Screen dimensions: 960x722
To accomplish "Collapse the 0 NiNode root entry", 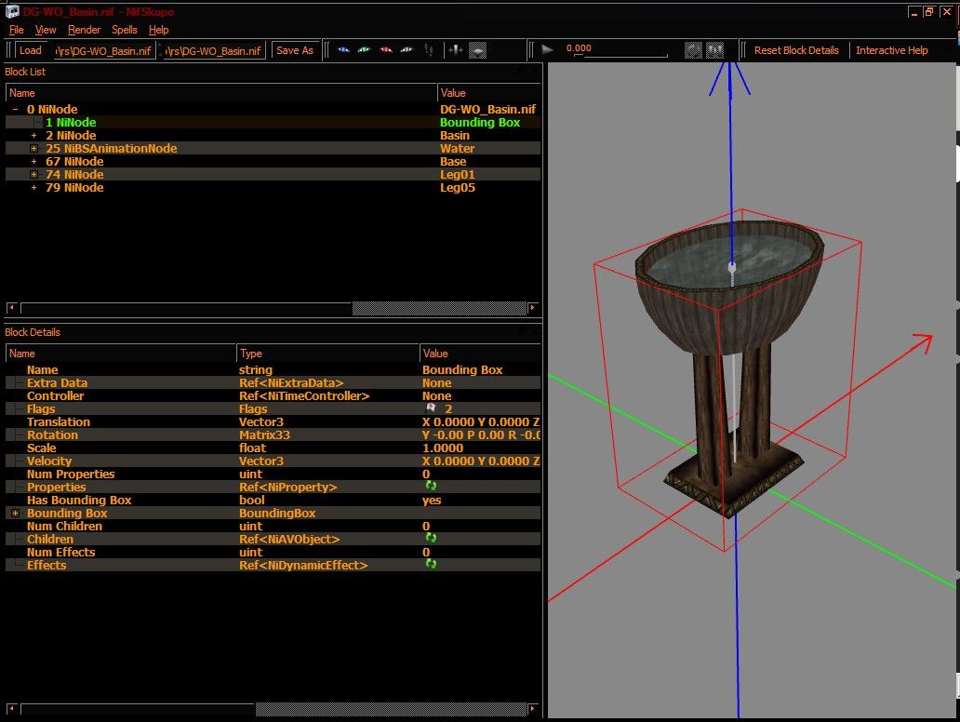I will point(15,110).
